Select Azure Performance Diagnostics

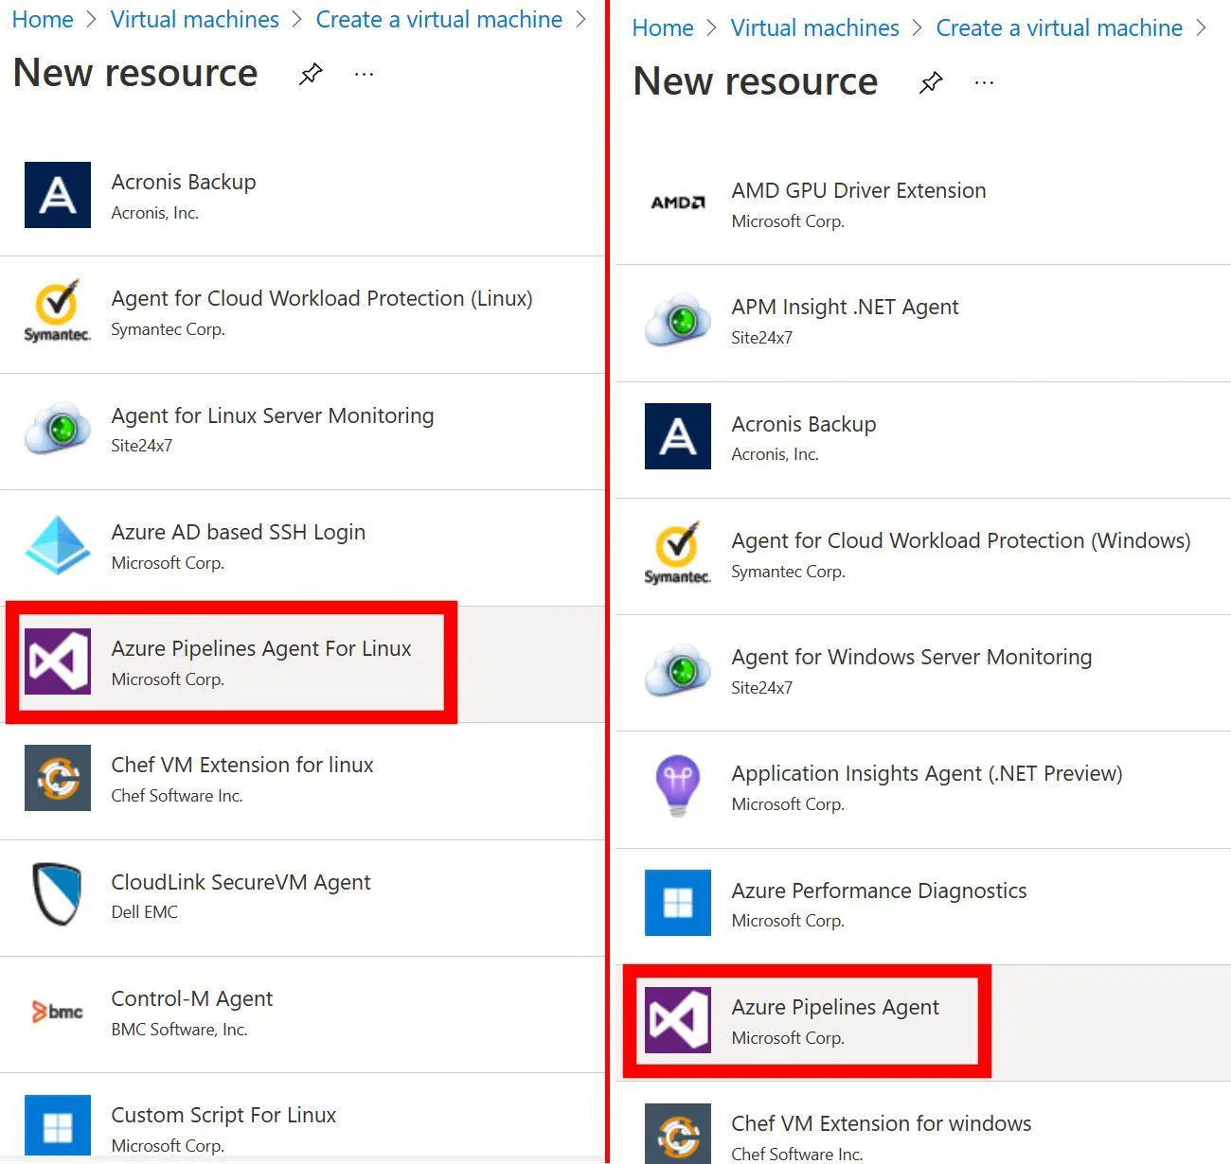pos(879,891)
